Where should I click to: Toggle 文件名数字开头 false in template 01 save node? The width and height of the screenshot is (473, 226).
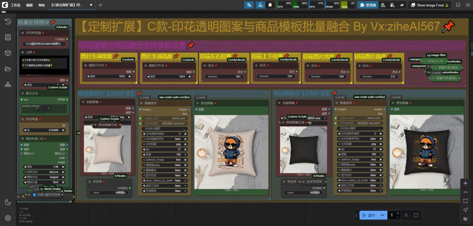[x=165, y=139]
